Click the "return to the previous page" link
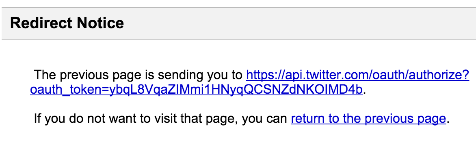 [368, 119]
